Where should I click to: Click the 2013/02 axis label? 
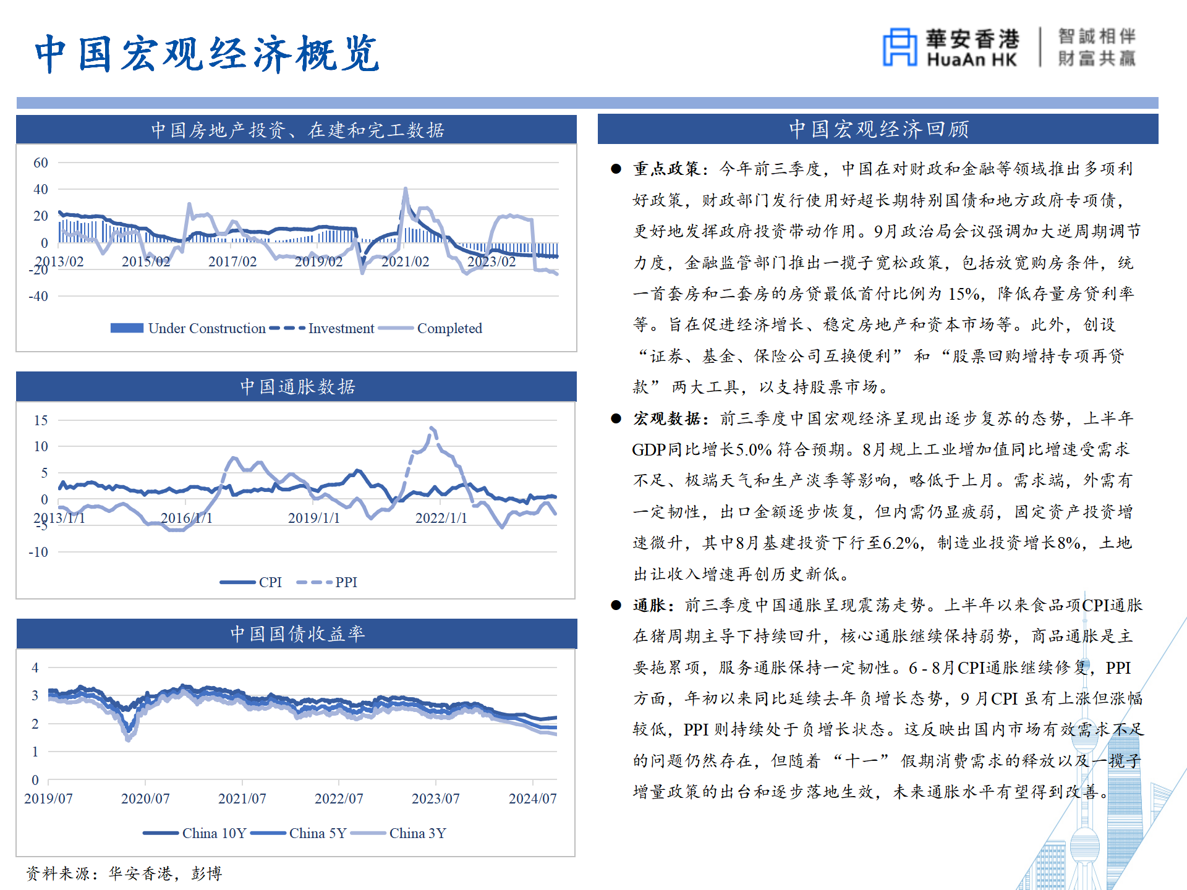click(59, 261)
